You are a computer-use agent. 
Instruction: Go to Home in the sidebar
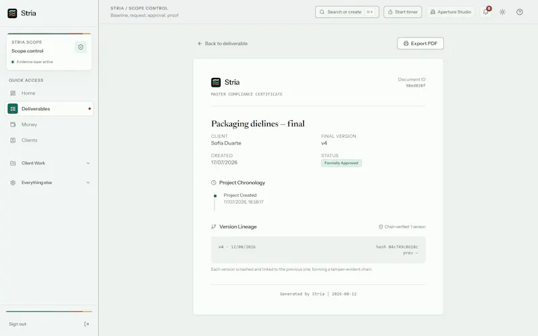tap(49, 93)
